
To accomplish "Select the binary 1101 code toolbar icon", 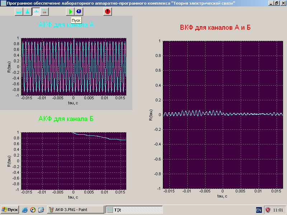I will tap(44, 12).
